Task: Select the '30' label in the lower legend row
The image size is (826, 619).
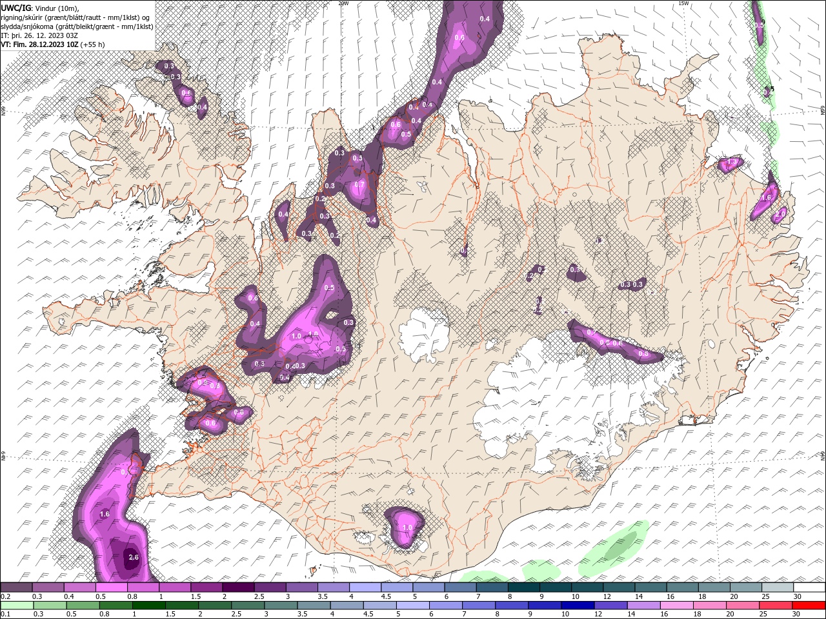Action: [796, 614]
